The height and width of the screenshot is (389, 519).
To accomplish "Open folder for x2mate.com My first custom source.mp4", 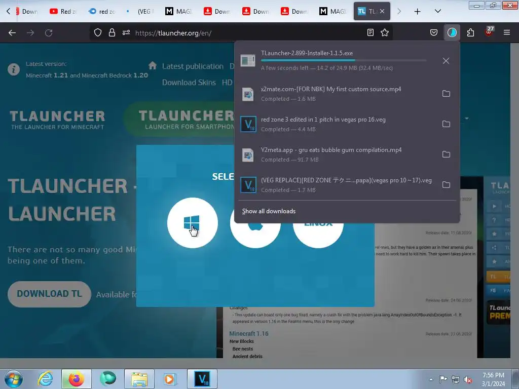I will coord(446,94).
